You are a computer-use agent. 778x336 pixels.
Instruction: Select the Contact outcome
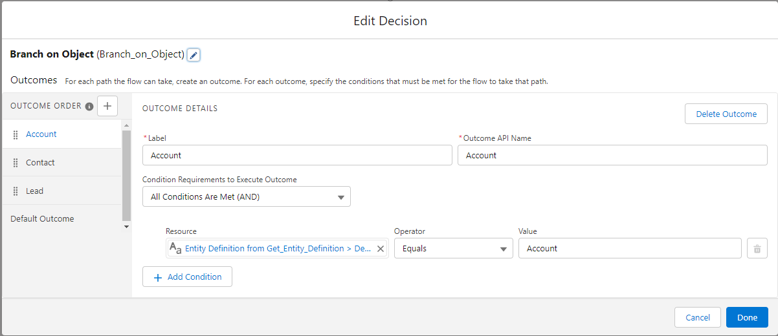point(40,163)
